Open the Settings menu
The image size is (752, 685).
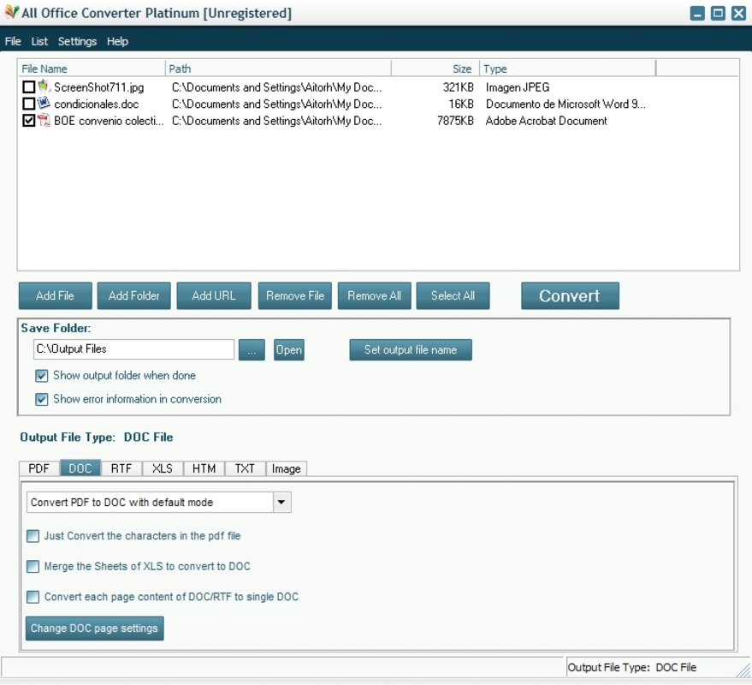pos(77,41)
